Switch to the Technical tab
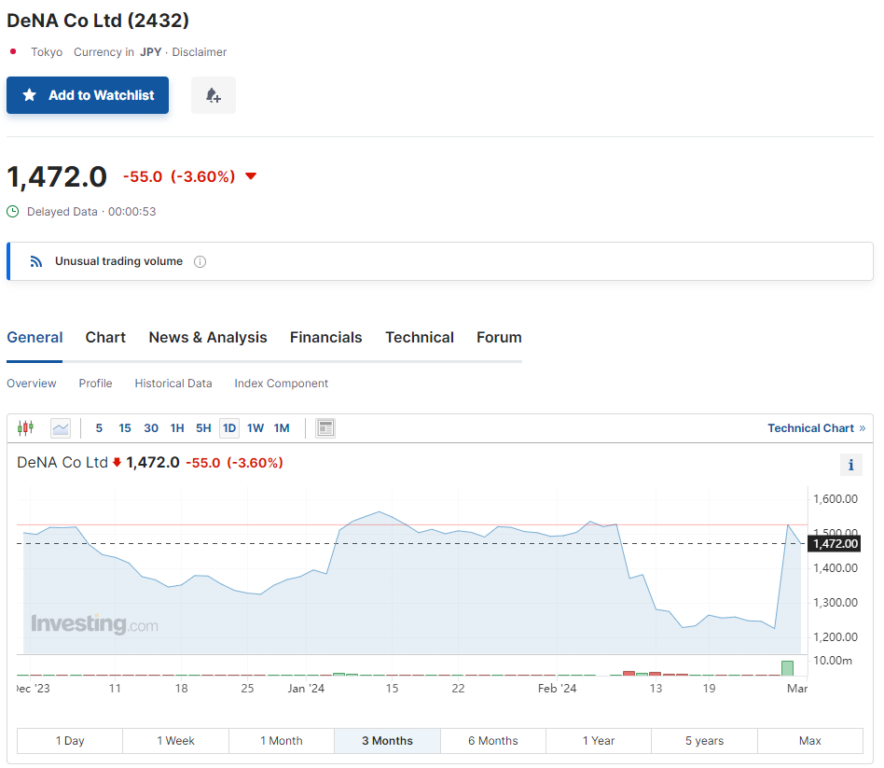Viewport: 884px width, 768px height. 420,338
